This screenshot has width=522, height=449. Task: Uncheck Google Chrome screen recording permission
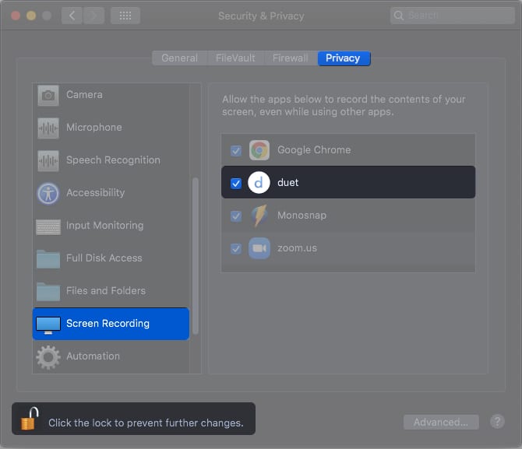click(236, 151)
